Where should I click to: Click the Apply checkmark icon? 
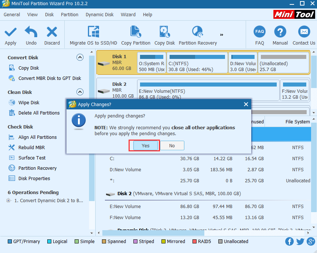point(10,32)
